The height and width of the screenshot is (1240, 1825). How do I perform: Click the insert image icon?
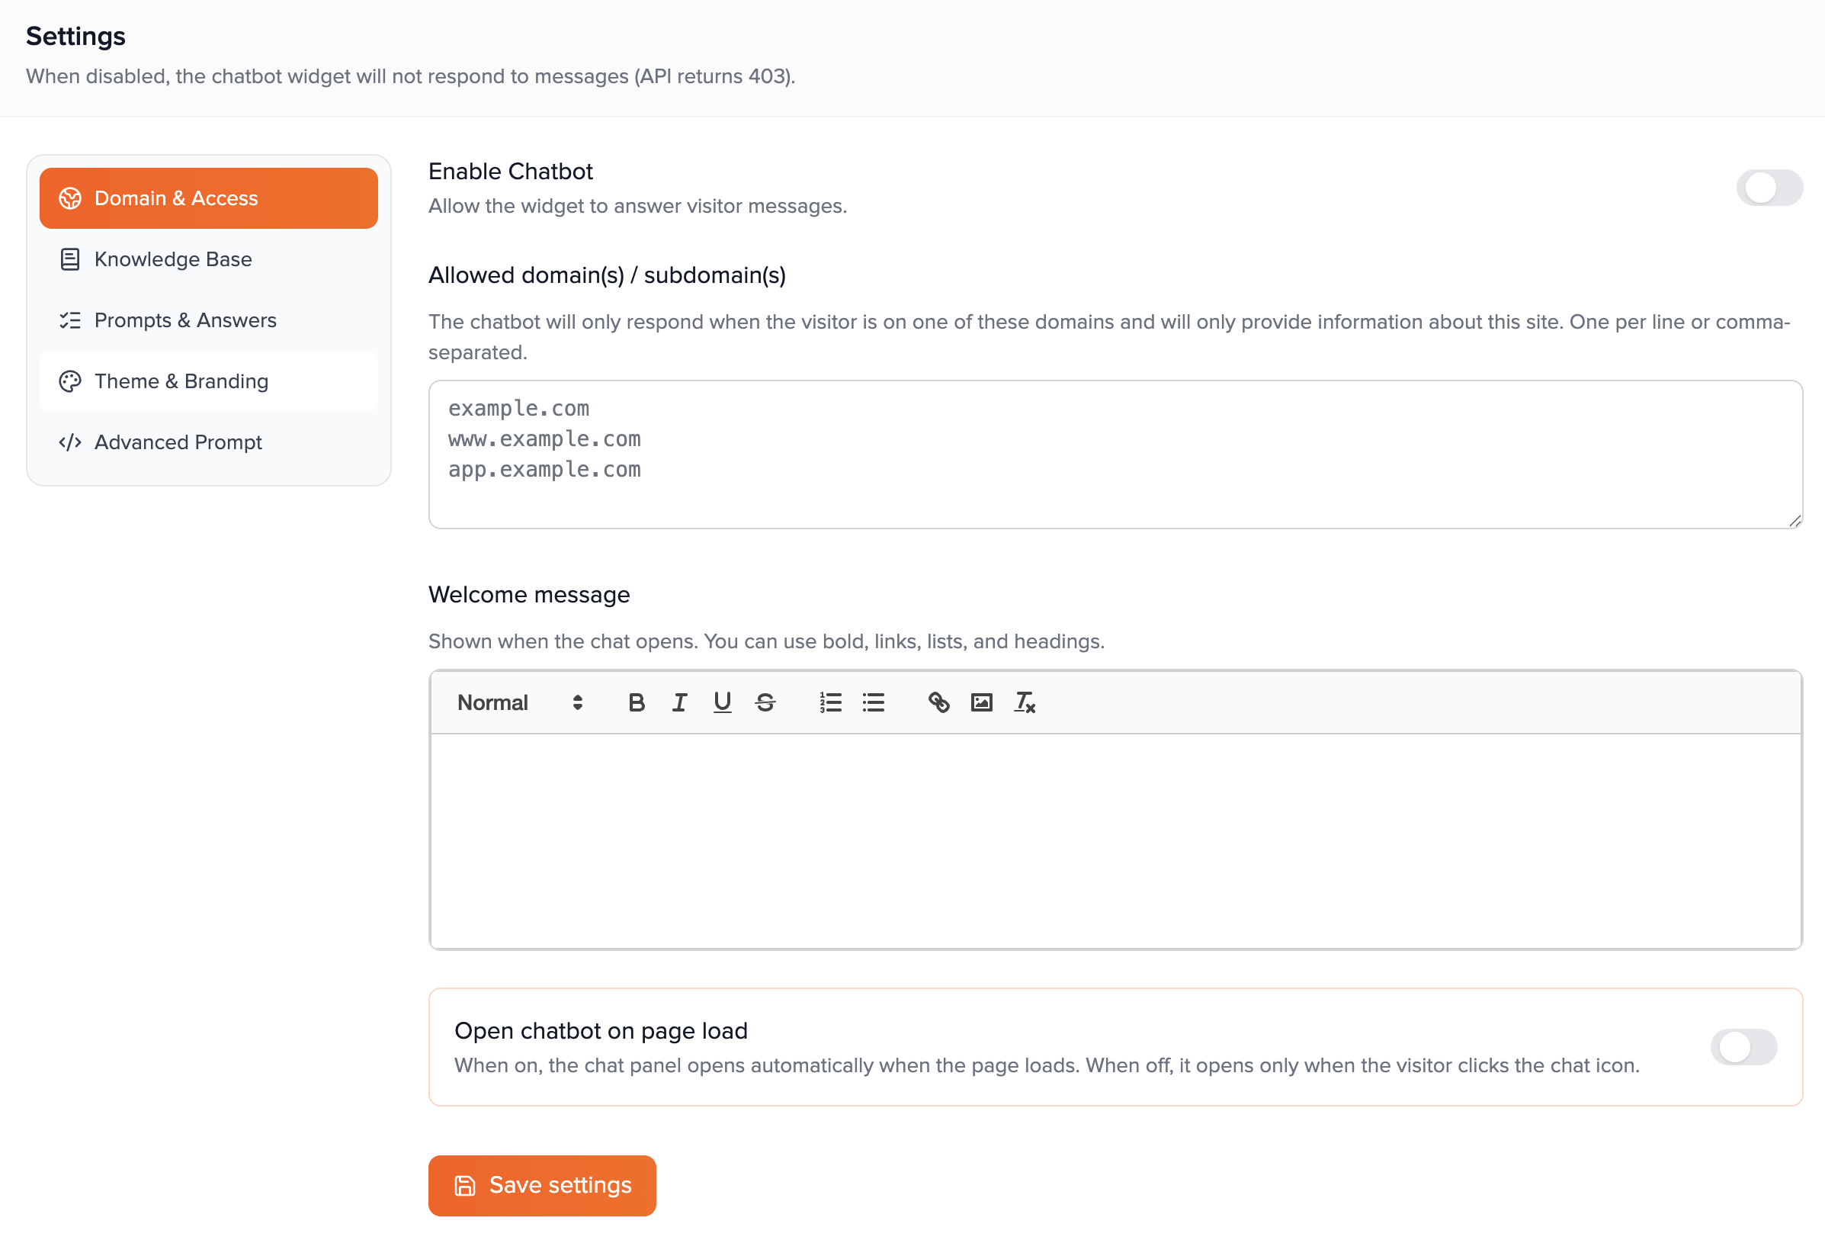[982, 702]
